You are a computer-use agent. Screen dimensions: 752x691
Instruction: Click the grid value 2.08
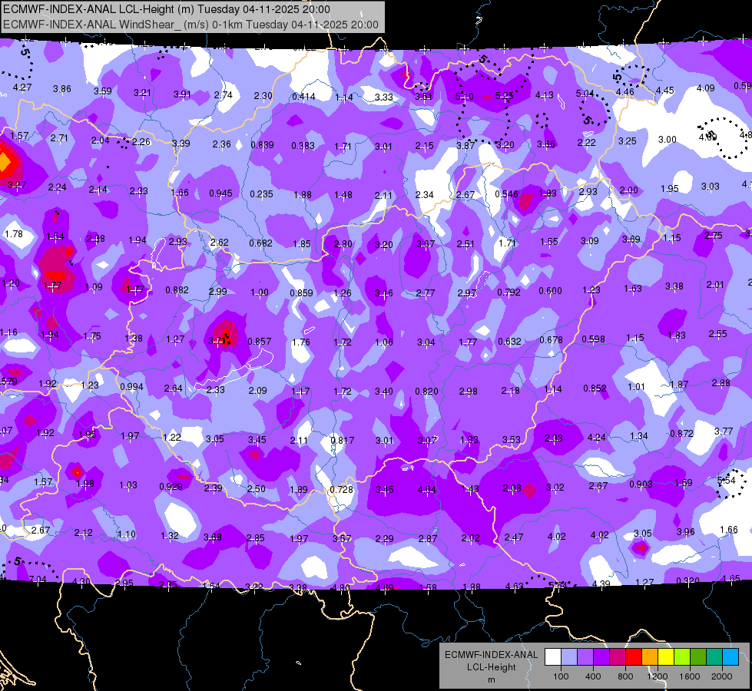512,488
